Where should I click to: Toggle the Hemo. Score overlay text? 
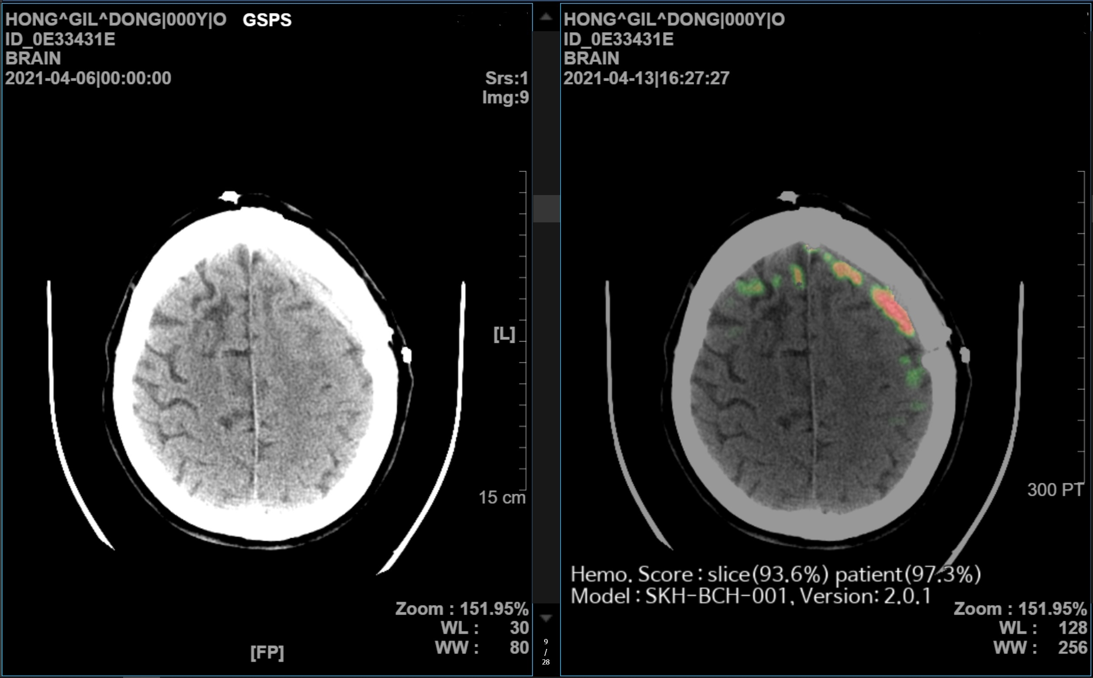tap(776, 574)
